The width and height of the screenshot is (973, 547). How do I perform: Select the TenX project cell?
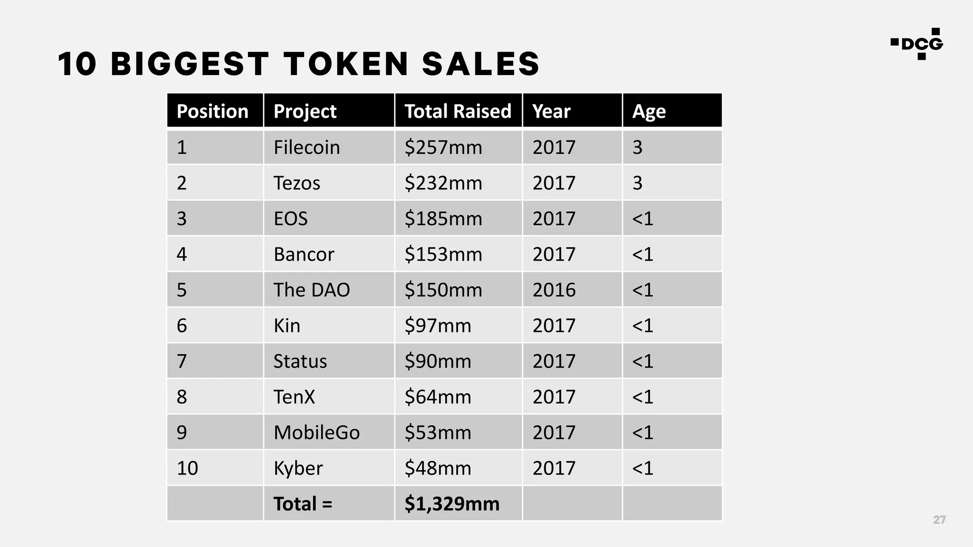[x=329, y=396]
